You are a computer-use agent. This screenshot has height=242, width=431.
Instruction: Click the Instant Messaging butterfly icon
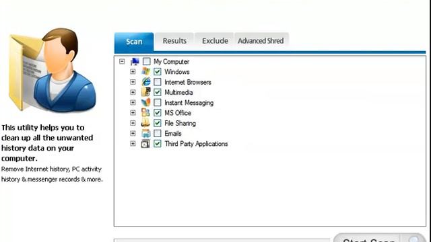(145, 102)
